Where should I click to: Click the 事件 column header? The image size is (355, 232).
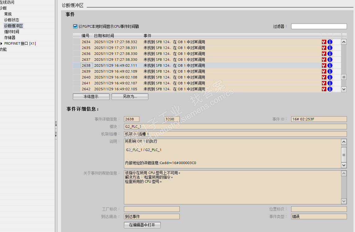click(232, 36)
